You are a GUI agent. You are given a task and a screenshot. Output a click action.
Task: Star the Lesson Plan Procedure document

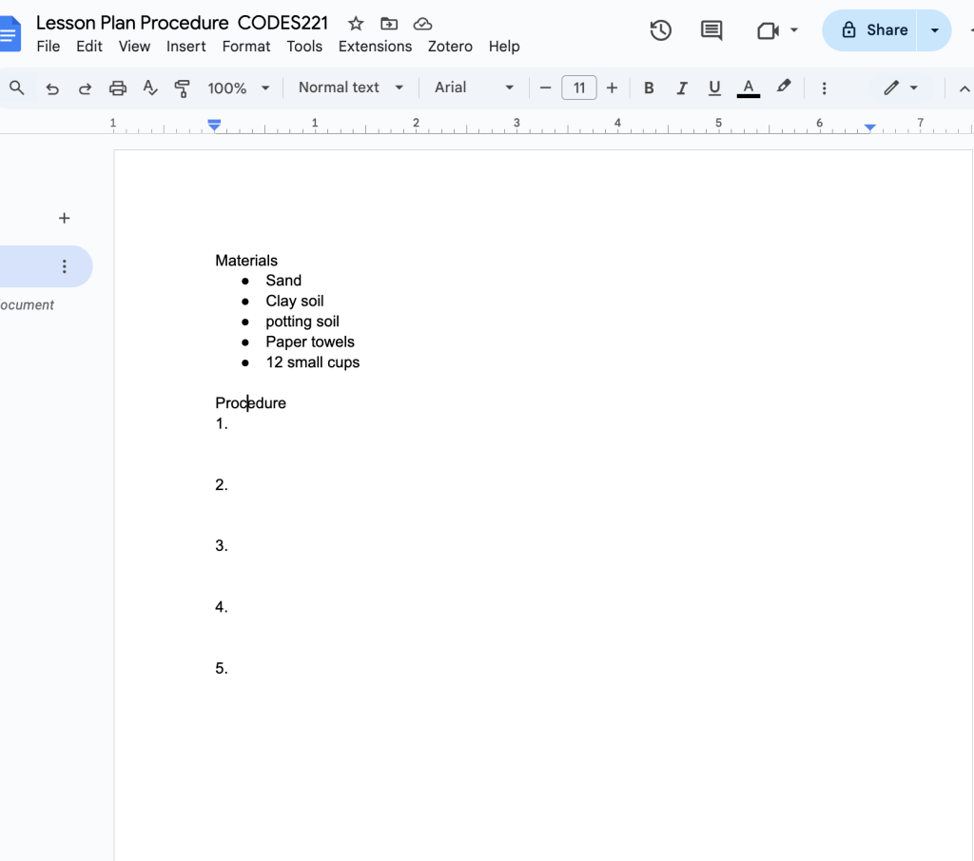click(x=356, y=23)
